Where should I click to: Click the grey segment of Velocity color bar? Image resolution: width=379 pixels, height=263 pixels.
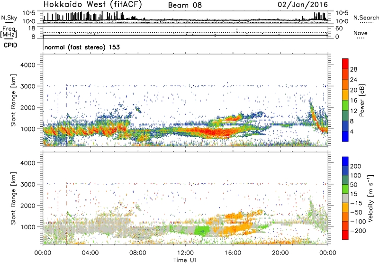(345, 198)
